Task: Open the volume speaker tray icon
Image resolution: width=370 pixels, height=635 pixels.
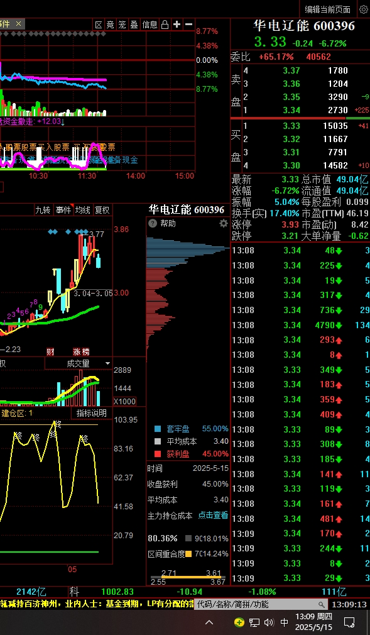Action: point(269,622)
